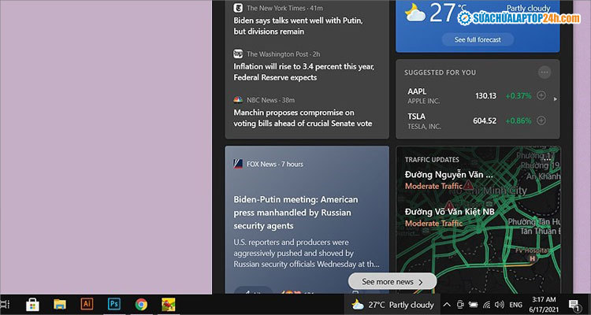Click The Washington Post source logo
This screenshot has height=315, width=591.
(x=238, y=54)
